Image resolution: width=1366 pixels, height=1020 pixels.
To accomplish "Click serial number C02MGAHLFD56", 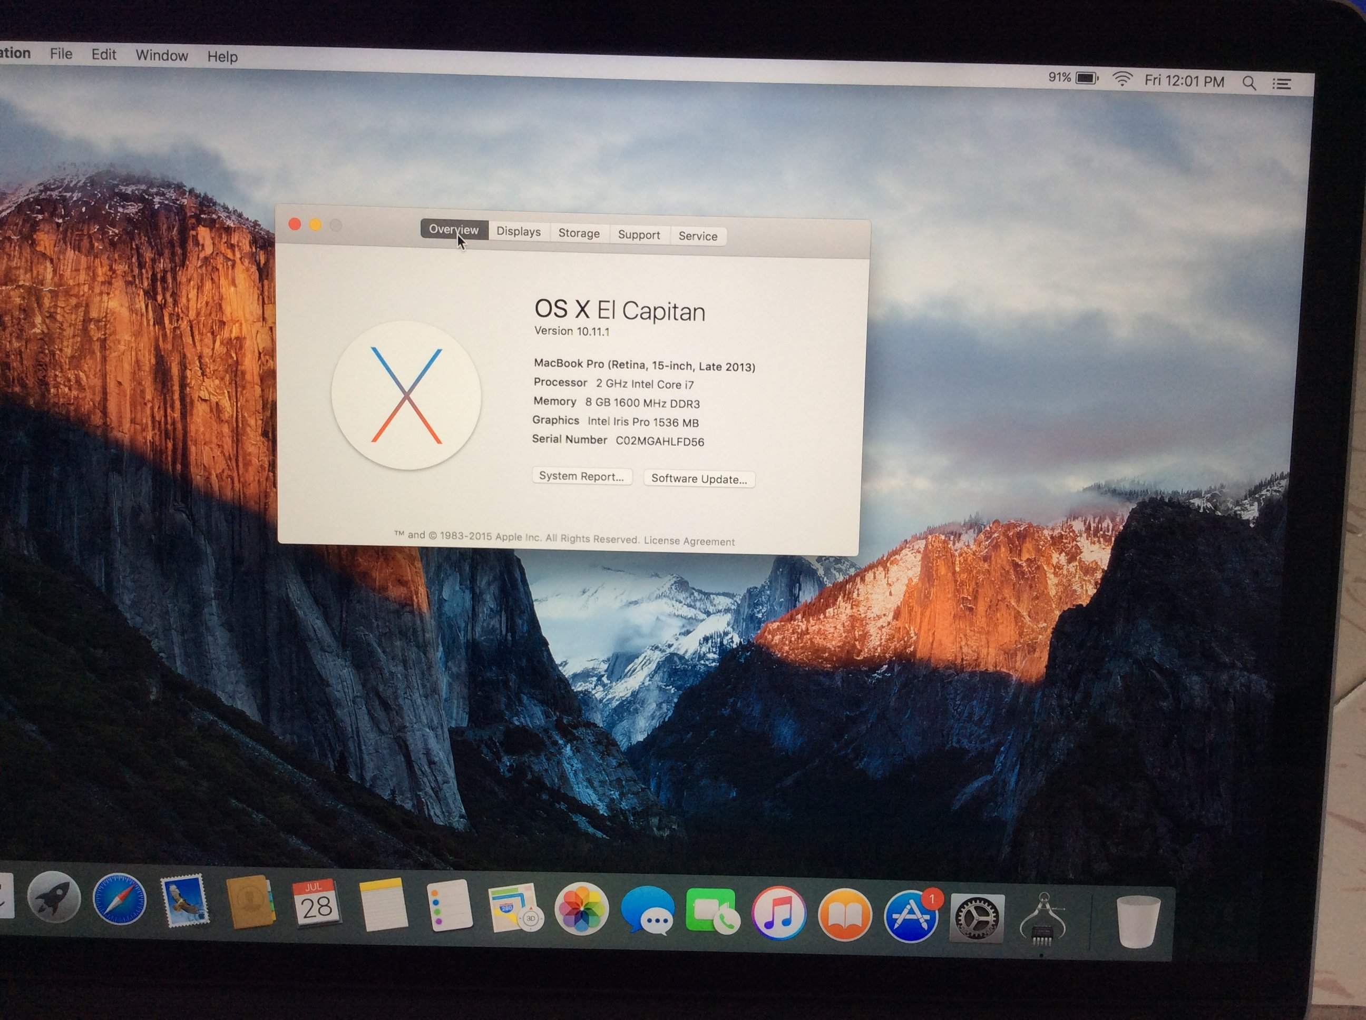I will point(659,442).
